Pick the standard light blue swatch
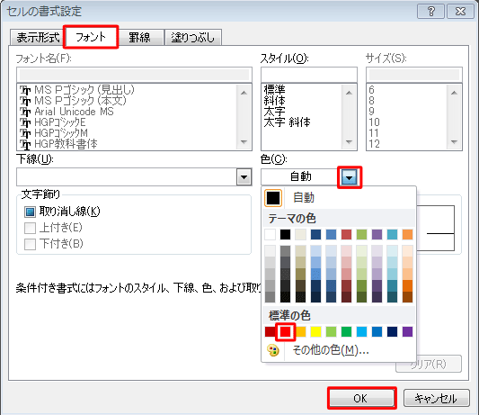The height and width of the screenshot is (415, 479). point(361,332)
